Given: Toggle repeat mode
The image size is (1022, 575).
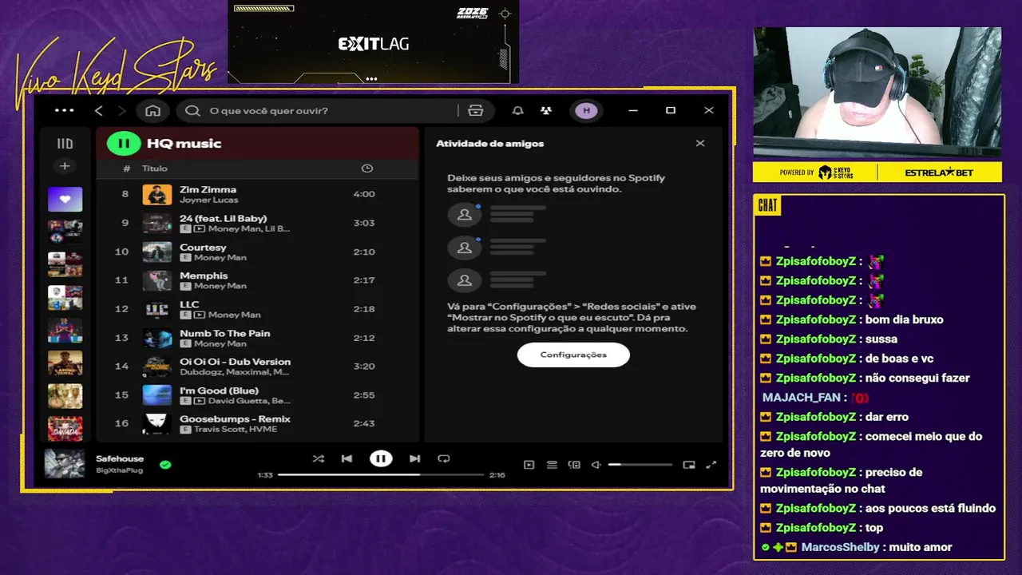Looking at the screenshot, I should pos(444,458).
